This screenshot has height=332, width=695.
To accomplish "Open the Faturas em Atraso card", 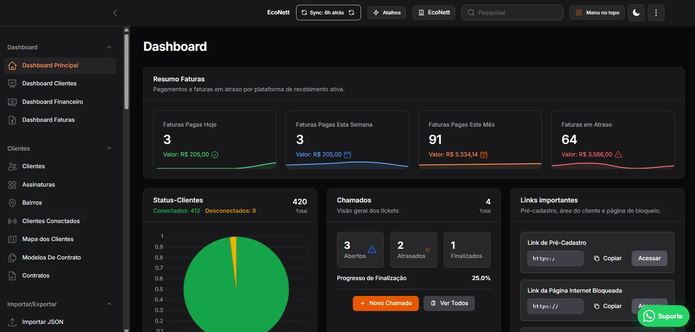I will click(x=613, y=140).
